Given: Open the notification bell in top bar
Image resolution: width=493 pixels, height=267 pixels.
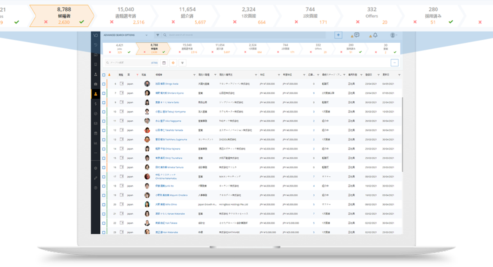Looking at the screenshot, I should point(375,35).
